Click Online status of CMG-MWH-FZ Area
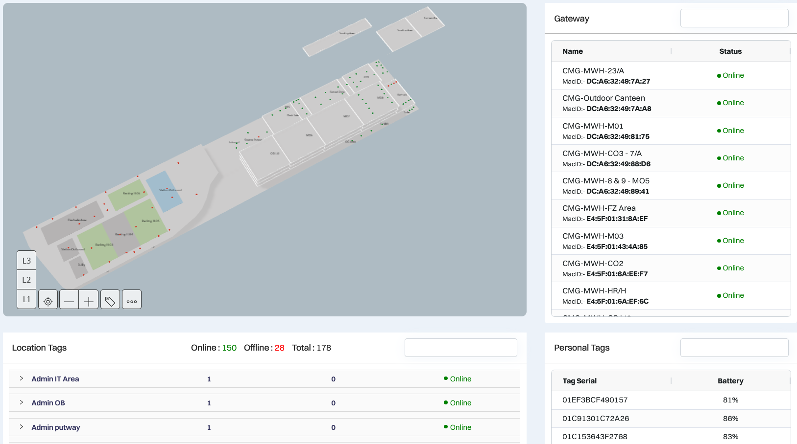Image resolution: width=797 pixels, height=444 pixels. 730,213
